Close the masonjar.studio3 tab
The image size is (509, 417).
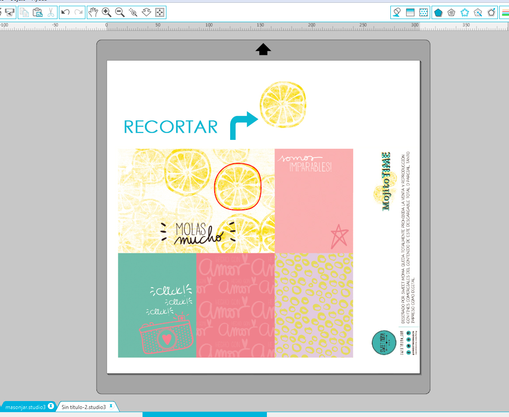click(x=50, y=406)
